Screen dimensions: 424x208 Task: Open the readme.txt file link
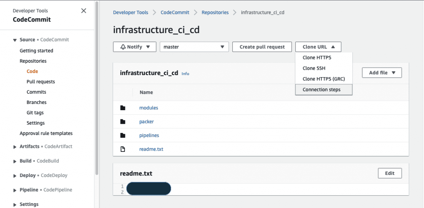pyautogui.click(x=151, y=149)
